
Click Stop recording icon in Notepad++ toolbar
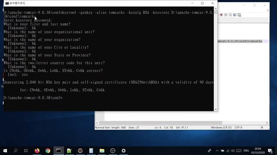pyautogui.click(x=226, y=15)
